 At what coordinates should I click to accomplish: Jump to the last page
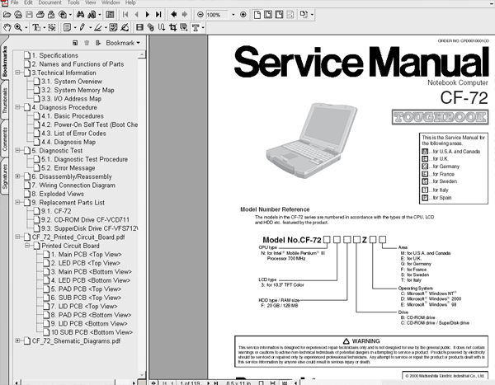[158, 15]
